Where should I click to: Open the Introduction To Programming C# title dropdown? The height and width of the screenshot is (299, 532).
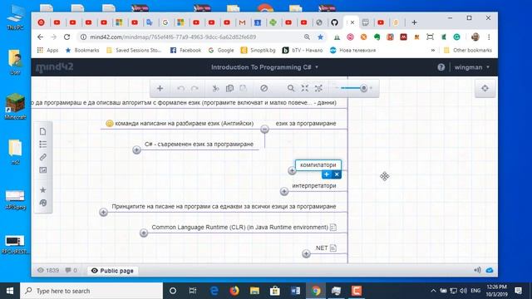click(x=264, y=67)
